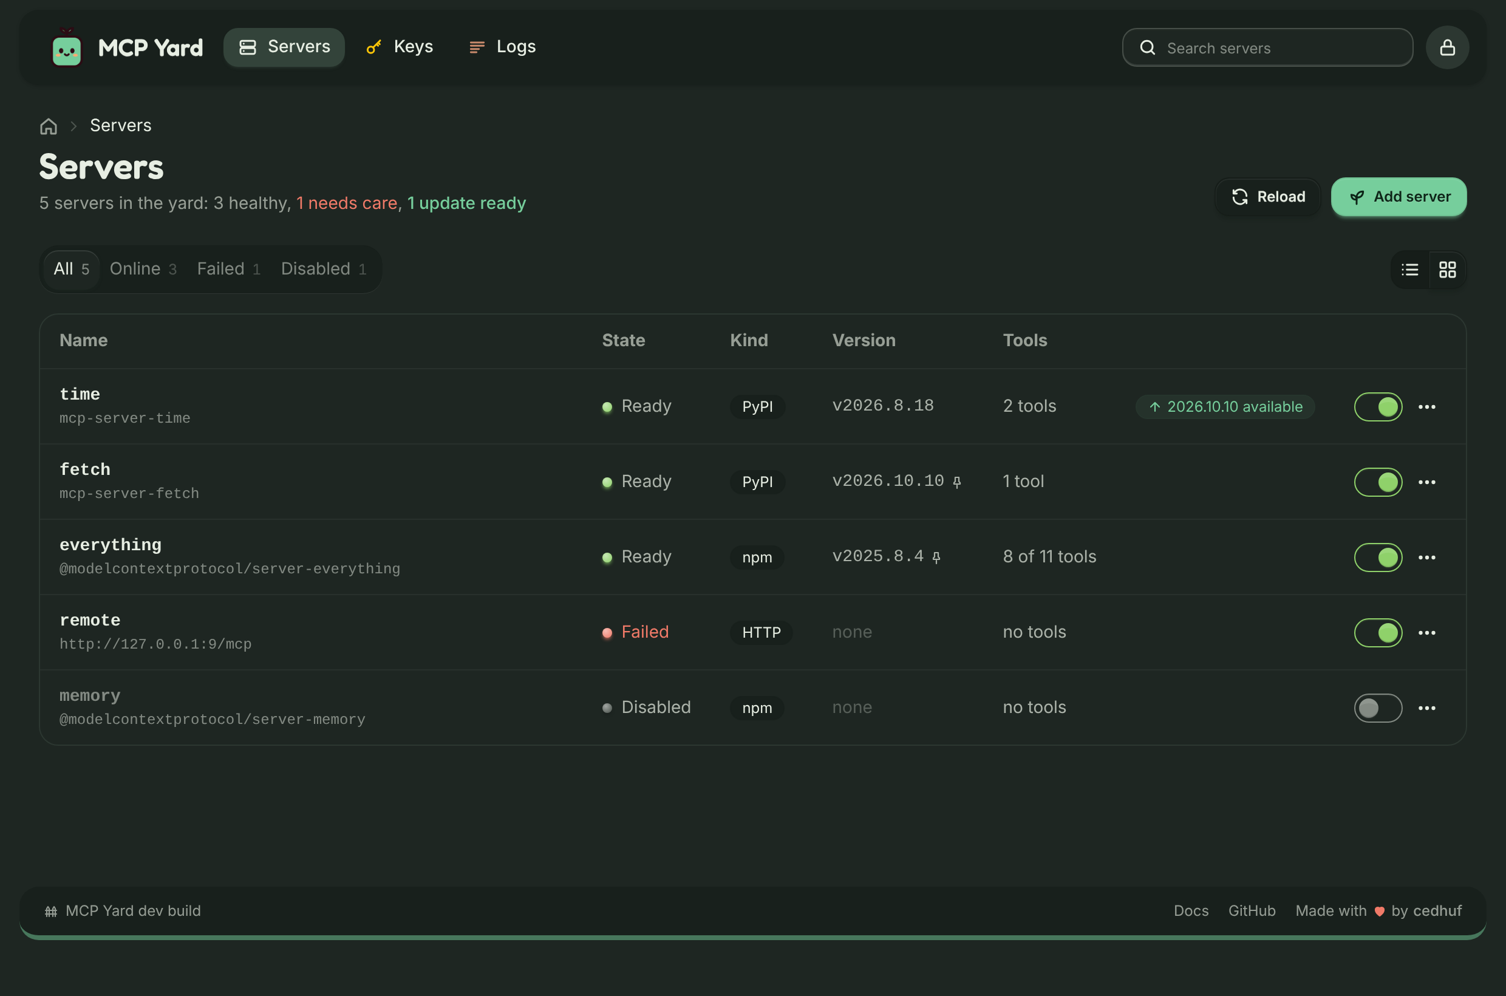This screenshot has width=1506, height=996.
Task: Click the Failed state of remote
Action: click(635, 632)
